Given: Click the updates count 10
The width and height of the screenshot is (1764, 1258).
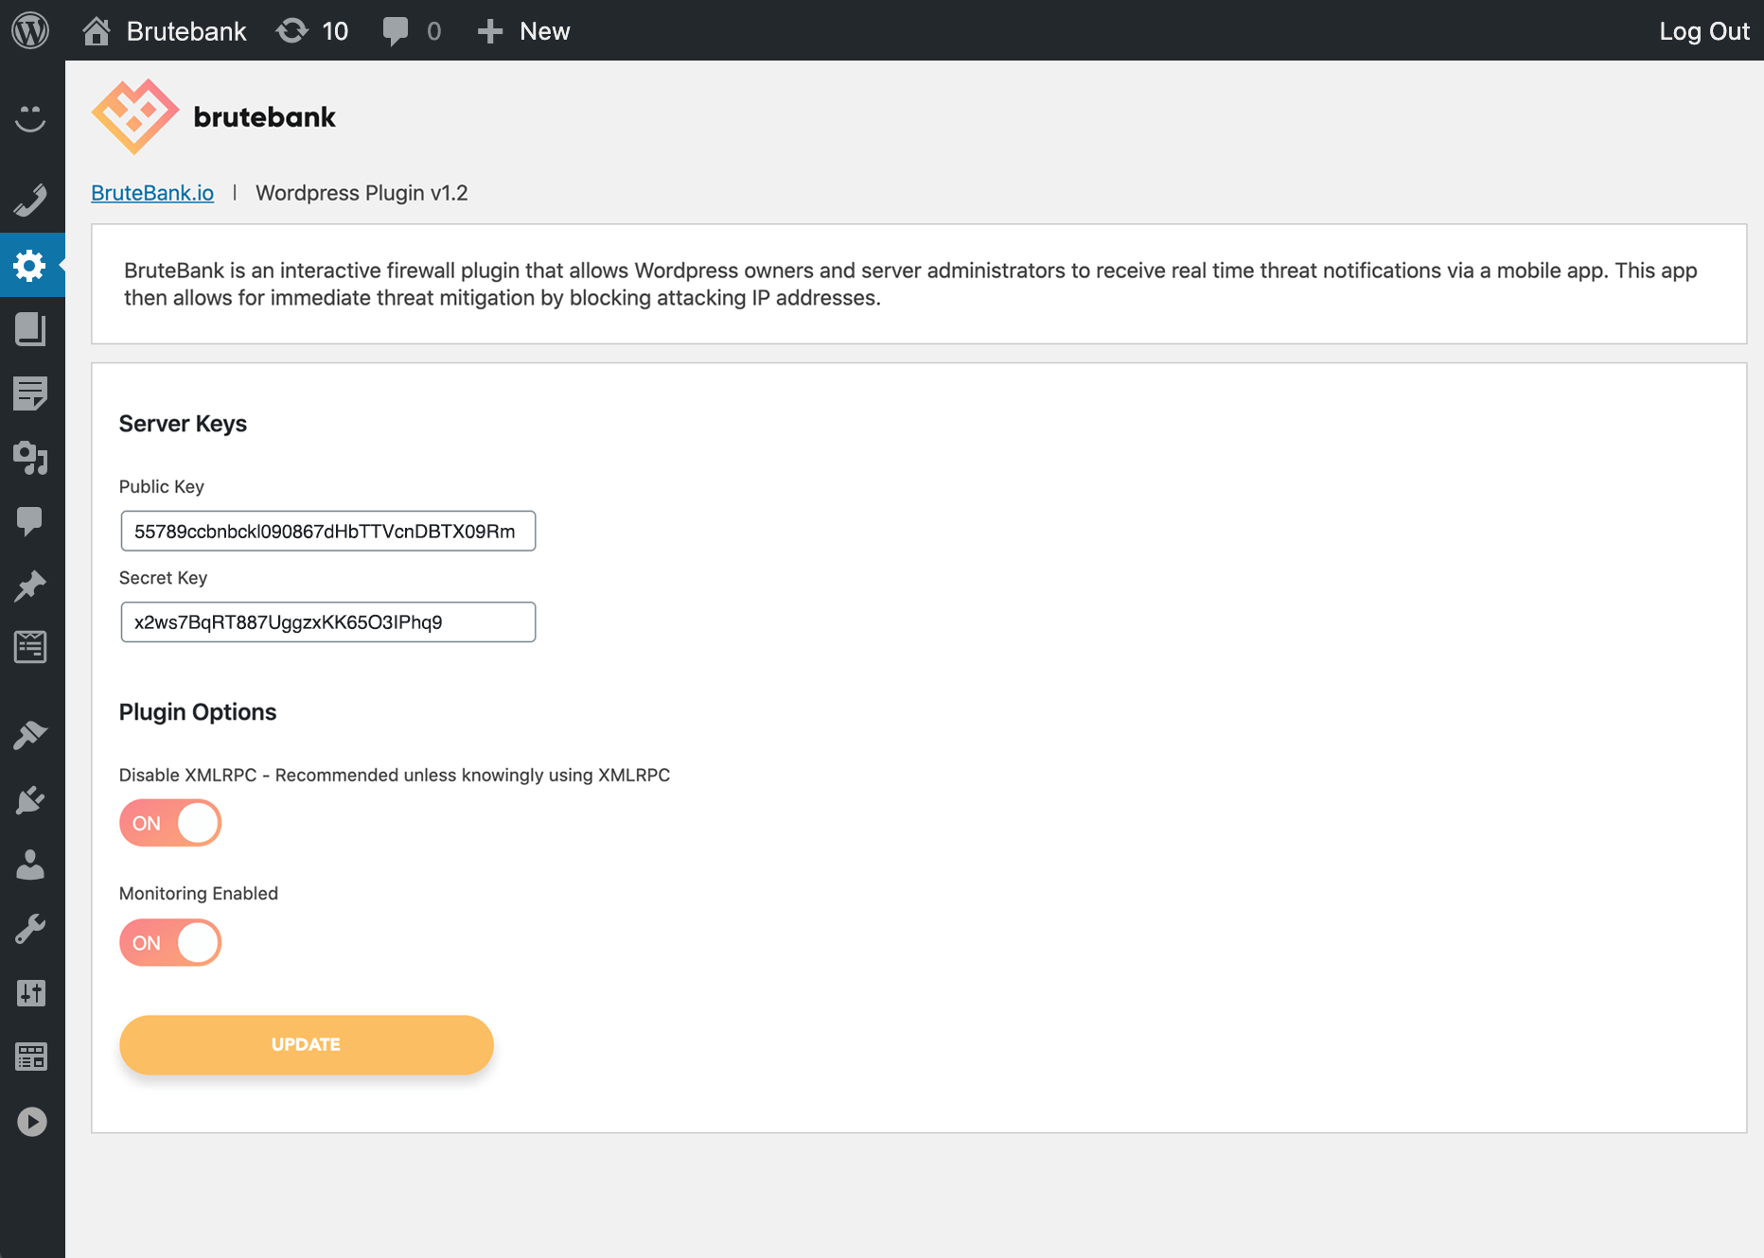Looking at the screenshot, I should pos(335,31).
